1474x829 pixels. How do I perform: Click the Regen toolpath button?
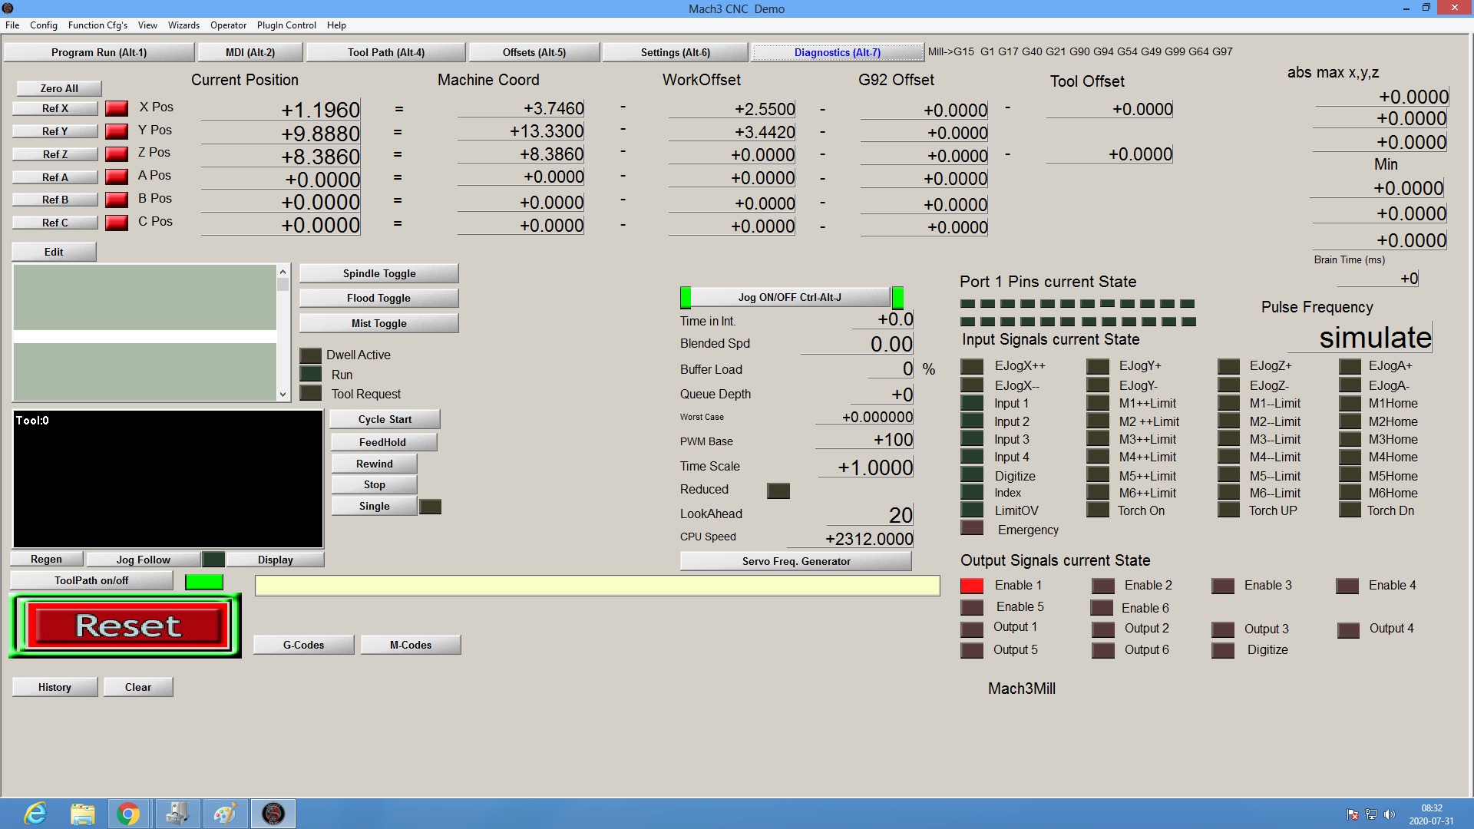pyautogui.click(x=46, y=560)
